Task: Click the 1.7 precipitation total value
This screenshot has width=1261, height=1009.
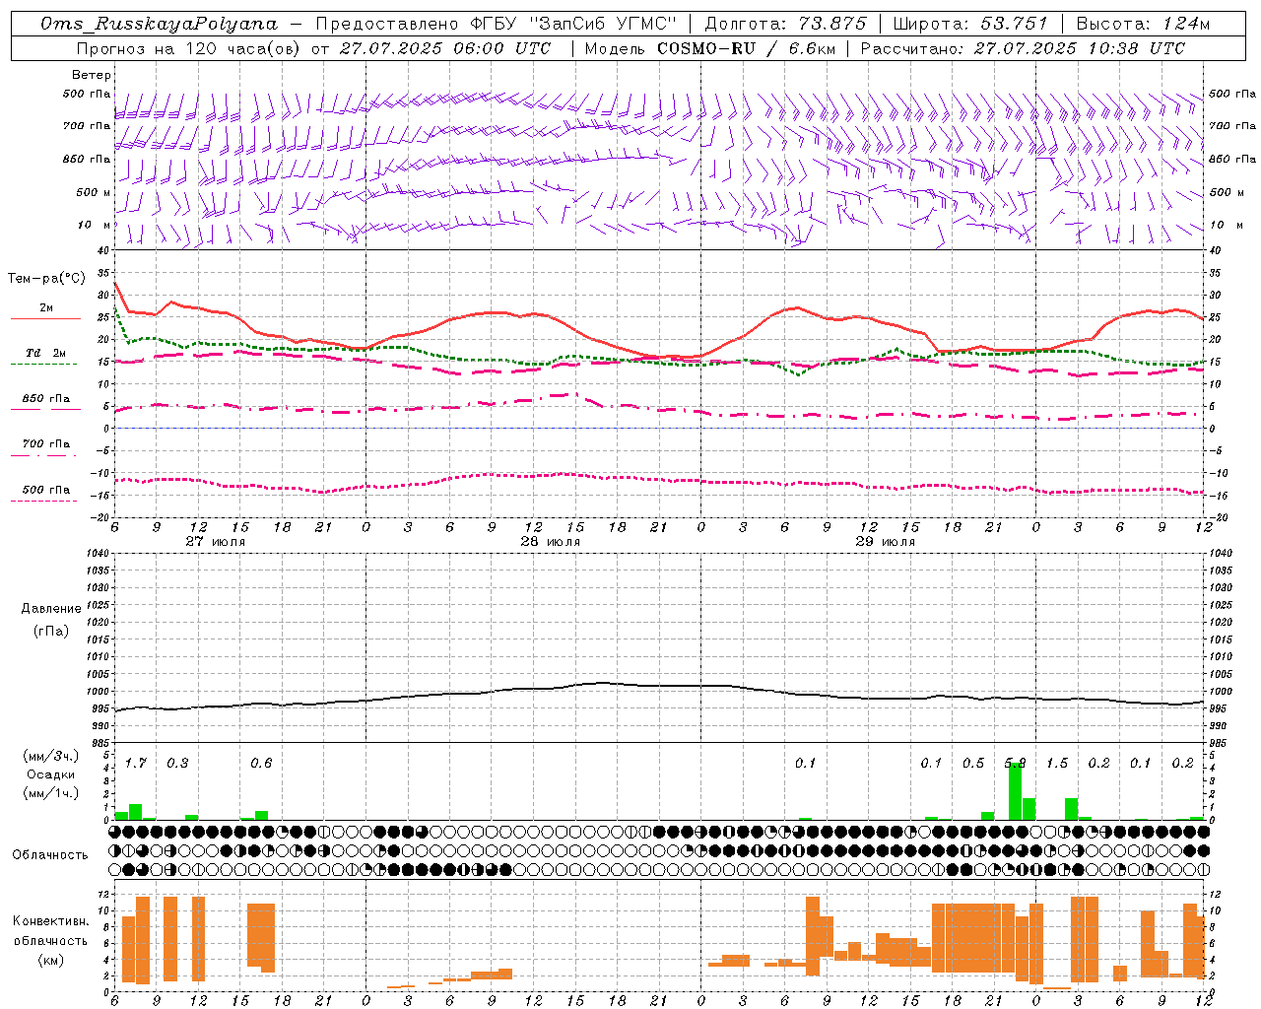Action: pos(135,763)
